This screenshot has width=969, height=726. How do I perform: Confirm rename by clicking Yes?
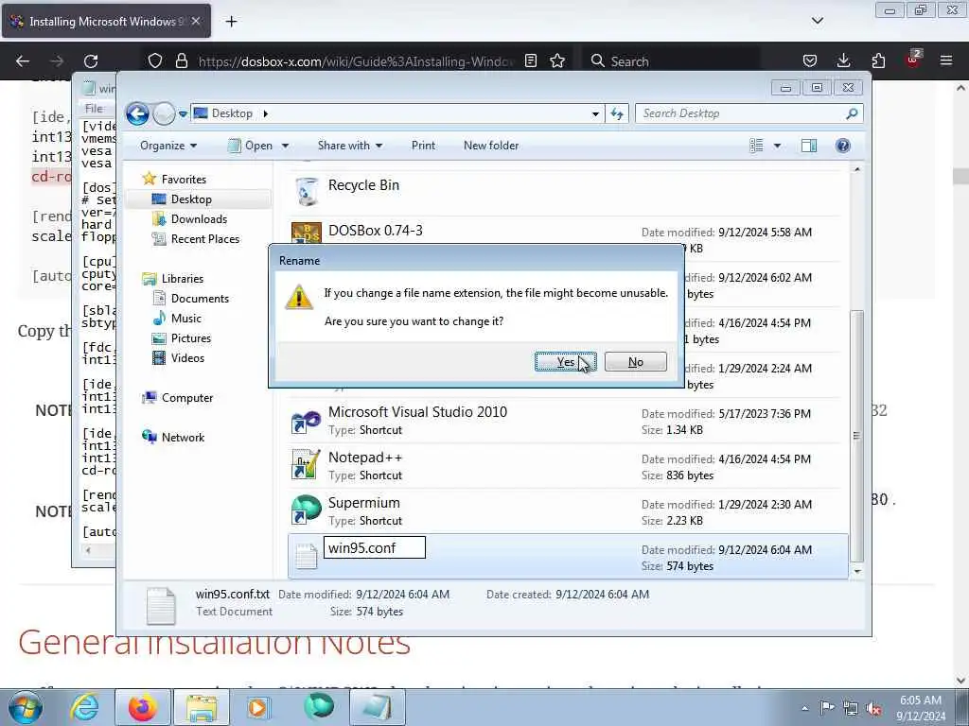(x=566, y=362)
